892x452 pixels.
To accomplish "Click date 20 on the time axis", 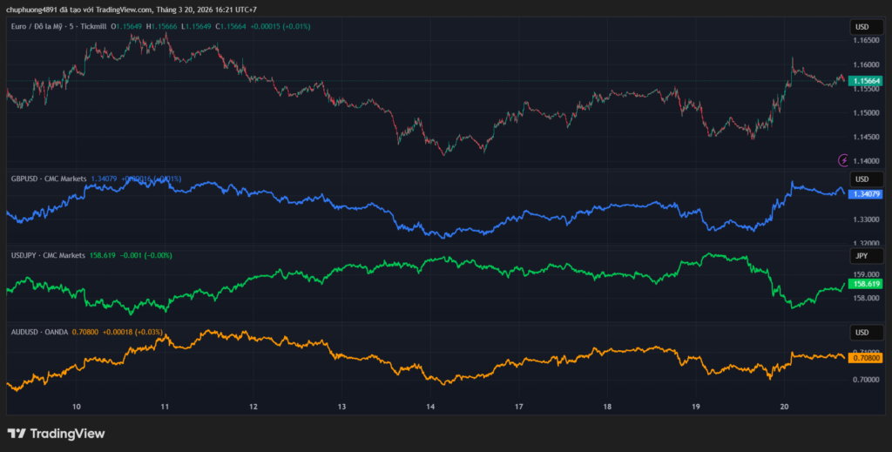I will pos(784,407).
